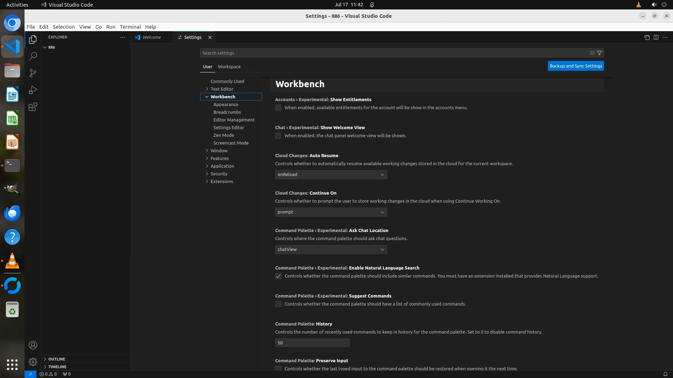Screen dimensions: 673x378
Task: Uncheck Enable Natural Language Search checkbox
Action: 278,276
